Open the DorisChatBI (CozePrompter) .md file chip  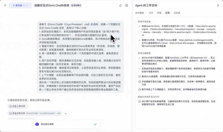pyautogui.click(x=35, y=113)
